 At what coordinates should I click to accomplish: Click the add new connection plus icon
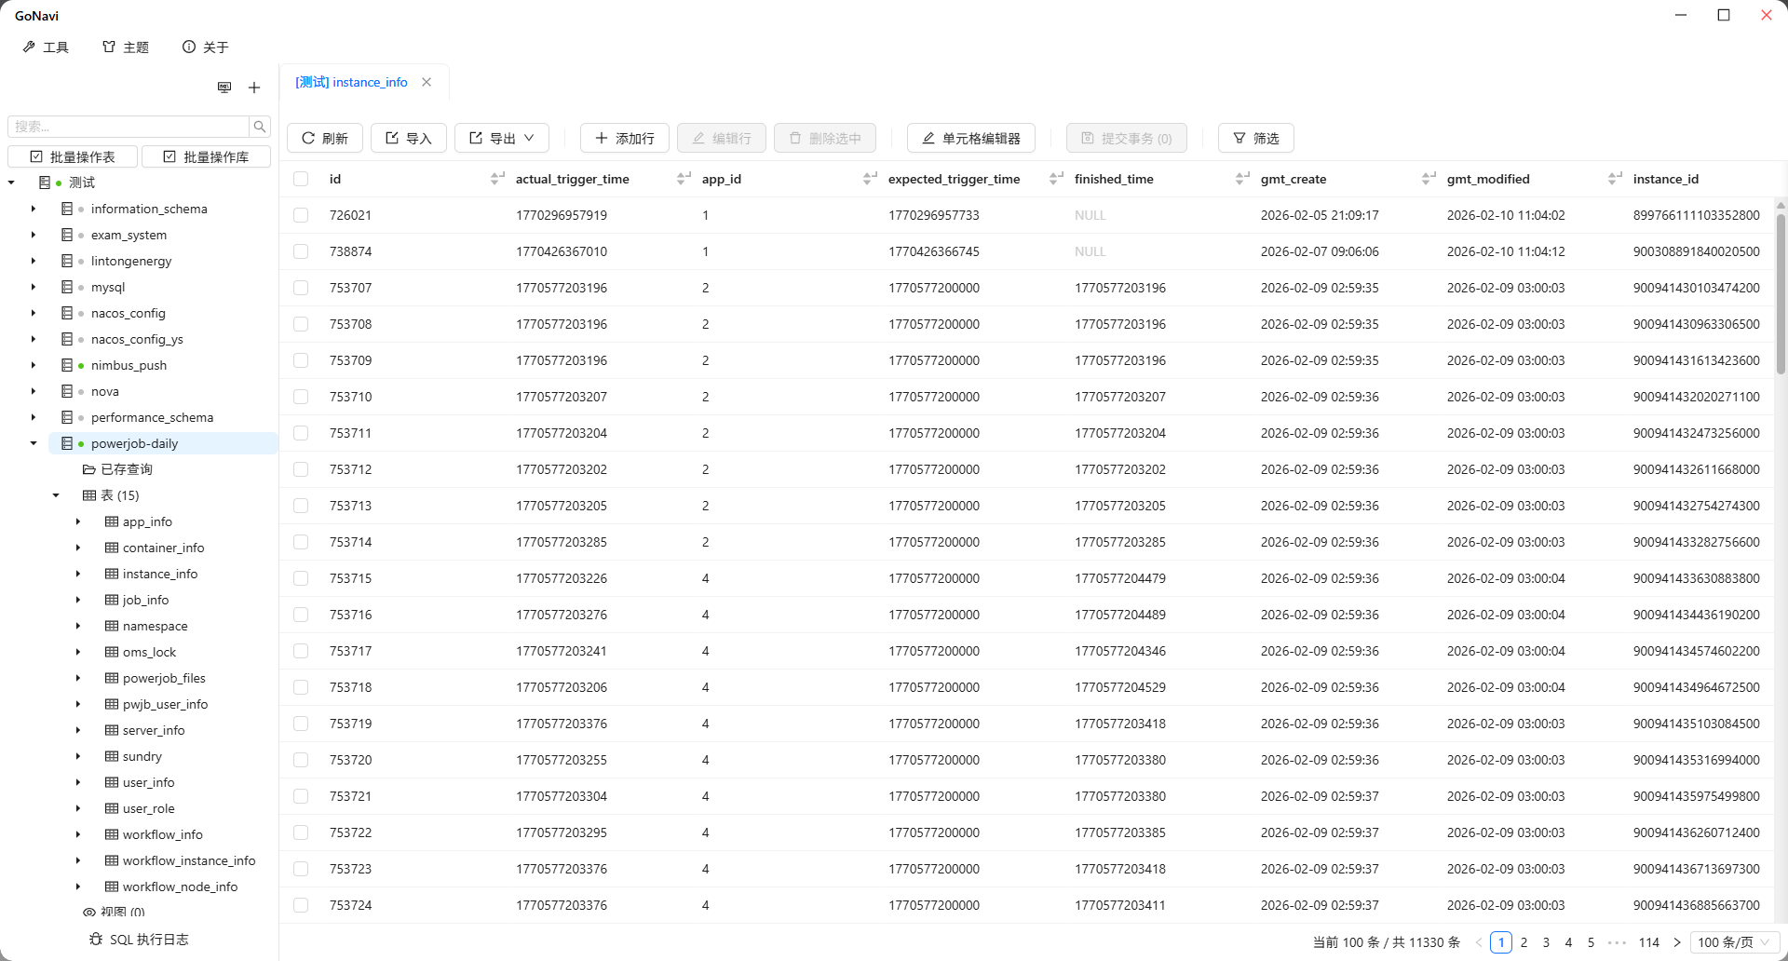(254, 88)
